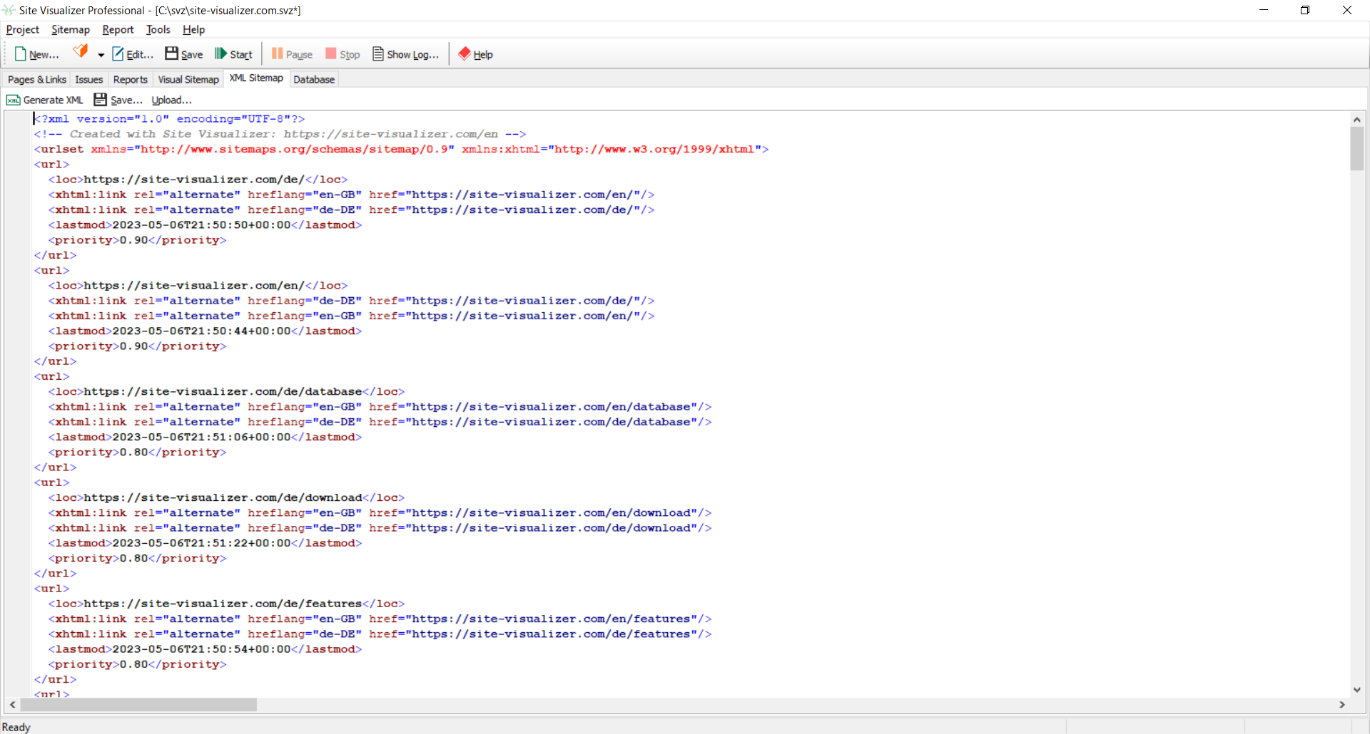
Task: Expand the Open project dropdown arrow
Action: pyautogui.click(x=100, y=55)
